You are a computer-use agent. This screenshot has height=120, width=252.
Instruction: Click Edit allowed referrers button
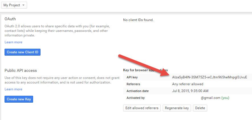(142, 108)
